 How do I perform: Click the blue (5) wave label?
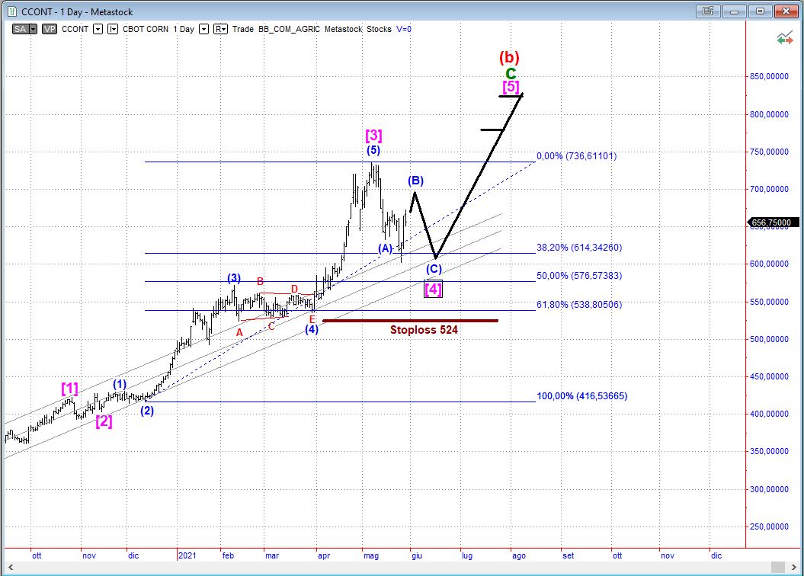pos(373,150)
